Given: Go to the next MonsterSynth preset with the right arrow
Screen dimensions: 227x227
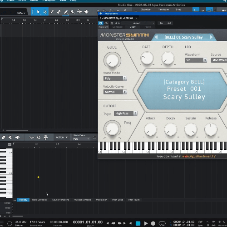Looking at the screenshot, I should (x=211, y=37).
